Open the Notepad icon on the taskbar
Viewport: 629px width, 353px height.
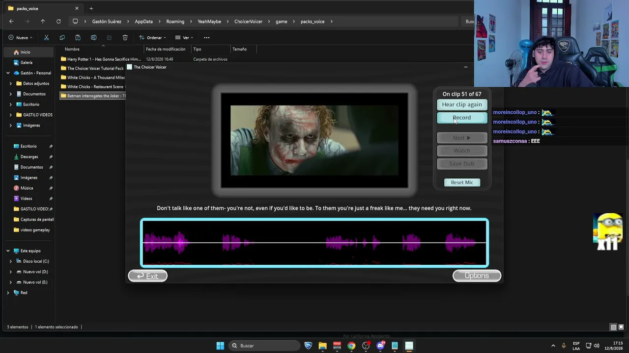pyautogui.click(x=395, y=346)
